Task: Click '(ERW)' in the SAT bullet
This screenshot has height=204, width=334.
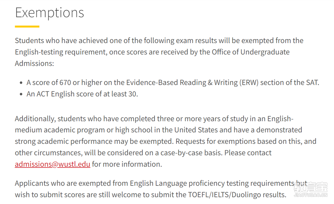Action: tap(249, 82)
